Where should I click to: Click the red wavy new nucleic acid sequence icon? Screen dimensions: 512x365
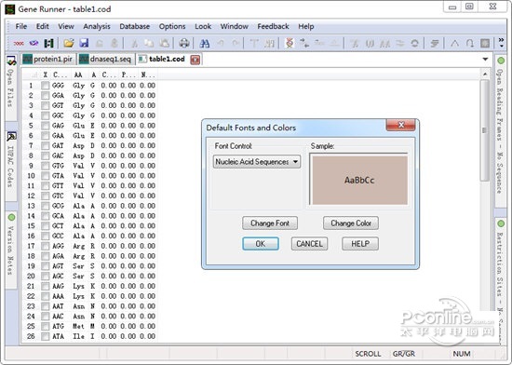[19, 43]
